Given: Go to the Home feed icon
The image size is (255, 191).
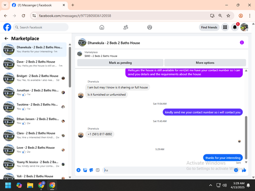Looking at the screenshot, I should pos(101,28).
